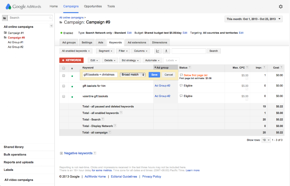Check the box for gift baskets for him

pyautogui.click(x=64, y=86)
